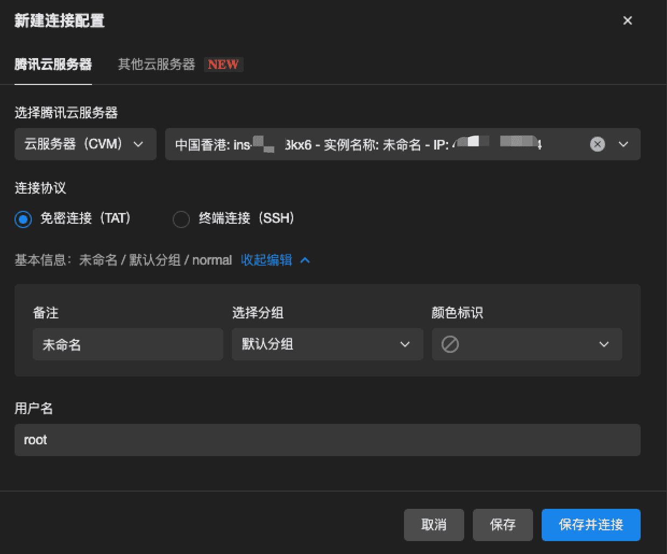
Task: Click the X to close the dialog
Action: click(x=628, y=20)
